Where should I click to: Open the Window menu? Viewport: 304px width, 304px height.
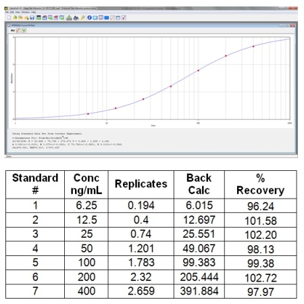point(26,12)
